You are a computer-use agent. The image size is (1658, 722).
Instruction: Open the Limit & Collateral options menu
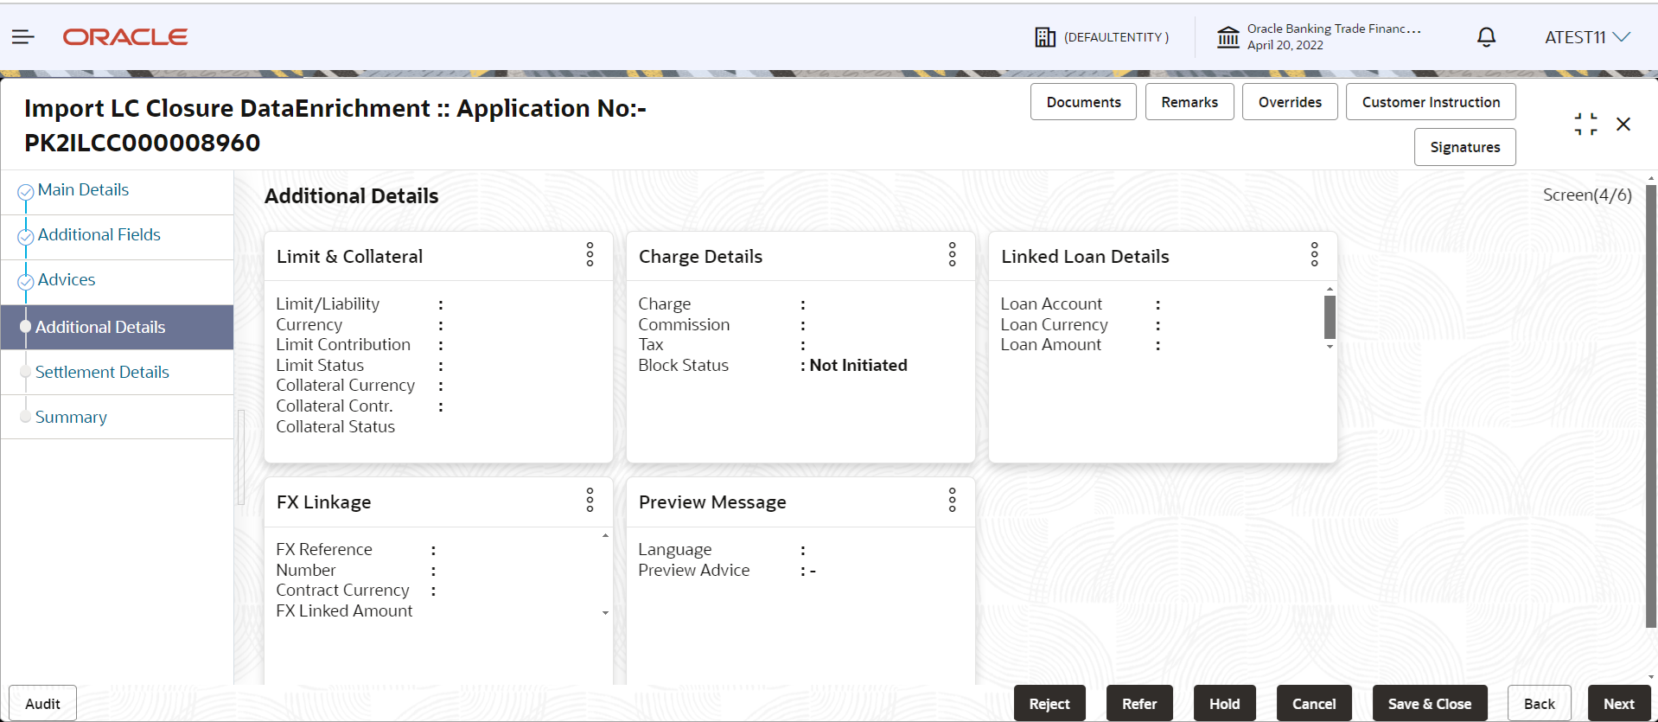(x=590, y=254)
